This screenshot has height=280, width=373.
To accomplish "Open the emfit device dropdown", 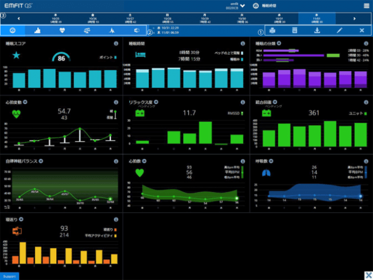I will [242, 6].
